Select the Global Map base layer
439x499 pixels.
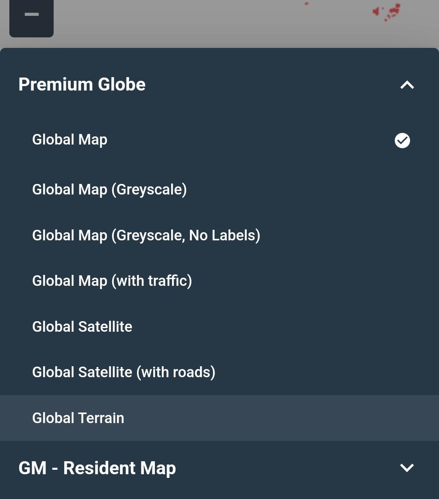coord(219,140)
